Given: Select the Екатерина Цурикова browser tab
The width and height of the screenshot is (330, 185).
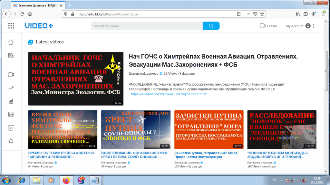Looking at the screenshot, I should pos(35,5).
